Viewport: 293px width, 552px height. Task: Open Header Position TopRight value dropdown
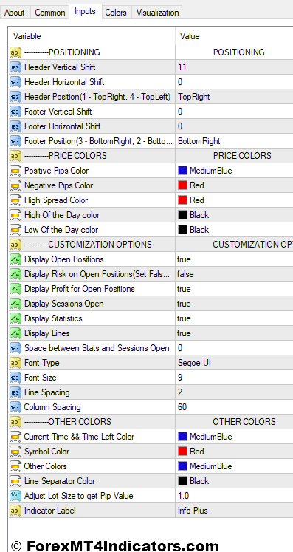pos(234,97)
